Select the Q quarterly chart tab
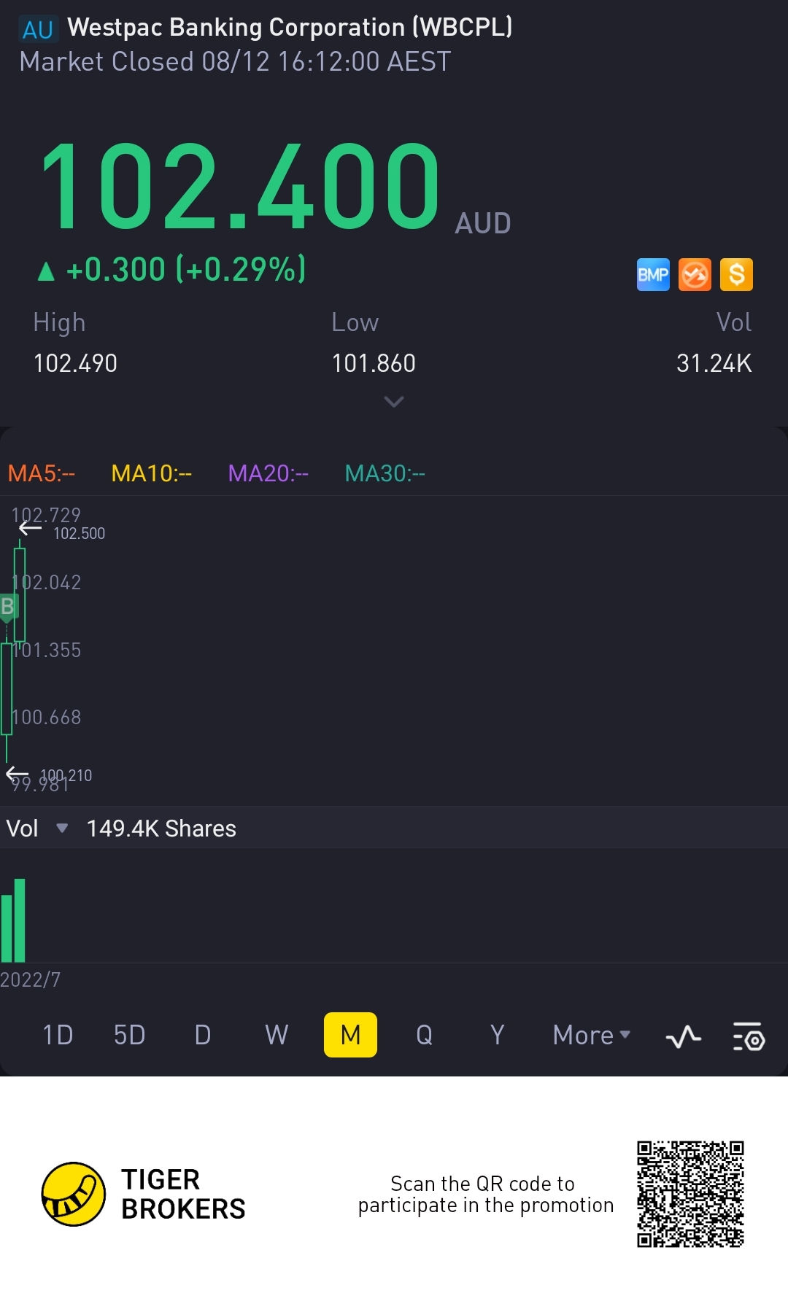 click(424, 1035)
